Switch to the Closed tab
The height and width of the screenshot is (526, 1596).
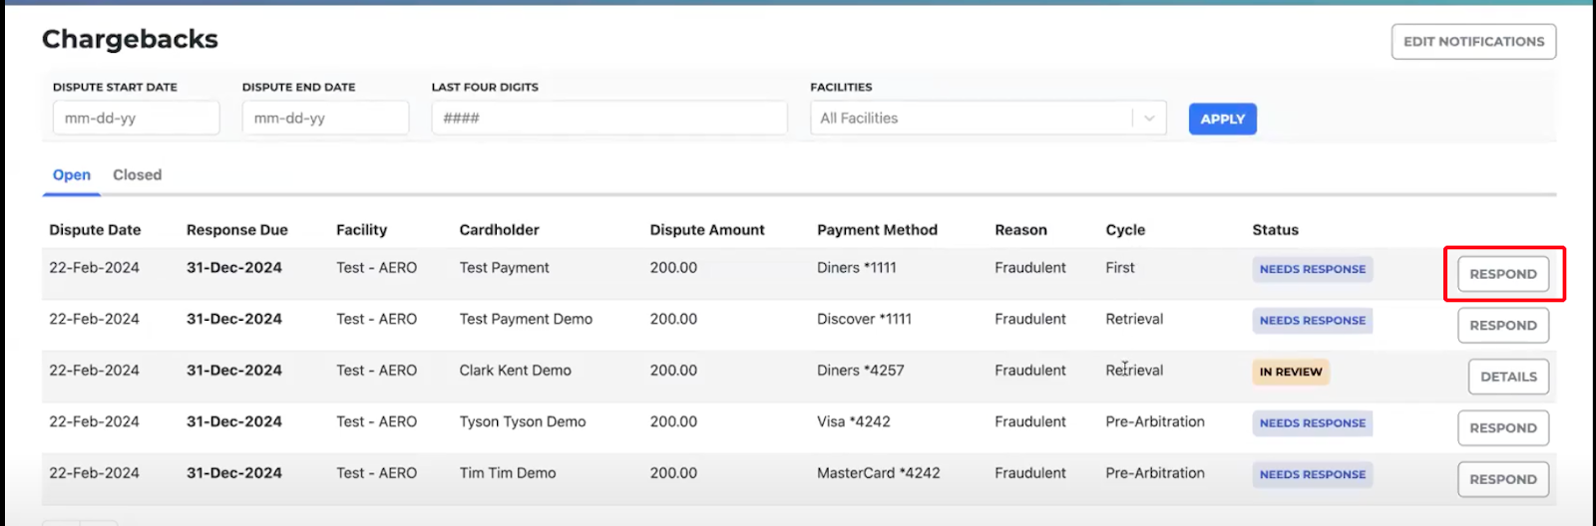(137, 175)
